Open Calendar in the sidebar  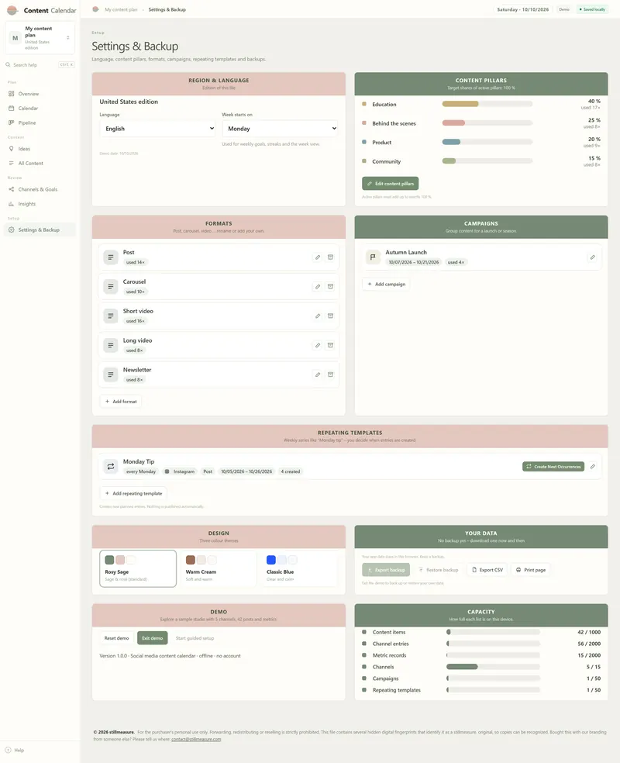point(40,108)
